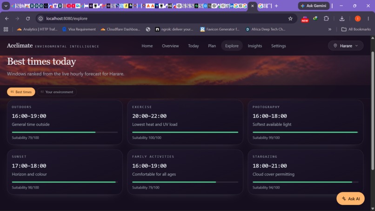This screenshot has height=211, width=375.
Task: Reload the localhost page
Action: [x=28, y=19]
